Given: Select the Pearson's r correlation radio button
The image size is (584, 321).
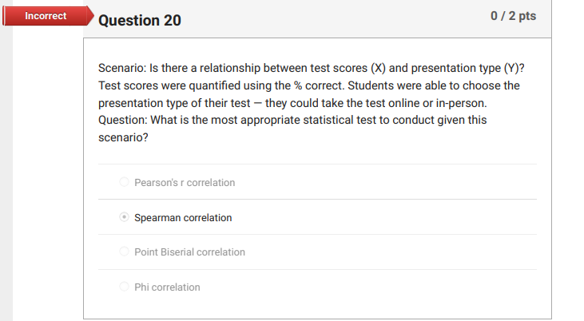Looking at the screenshot, I should (x=124, y=182).
